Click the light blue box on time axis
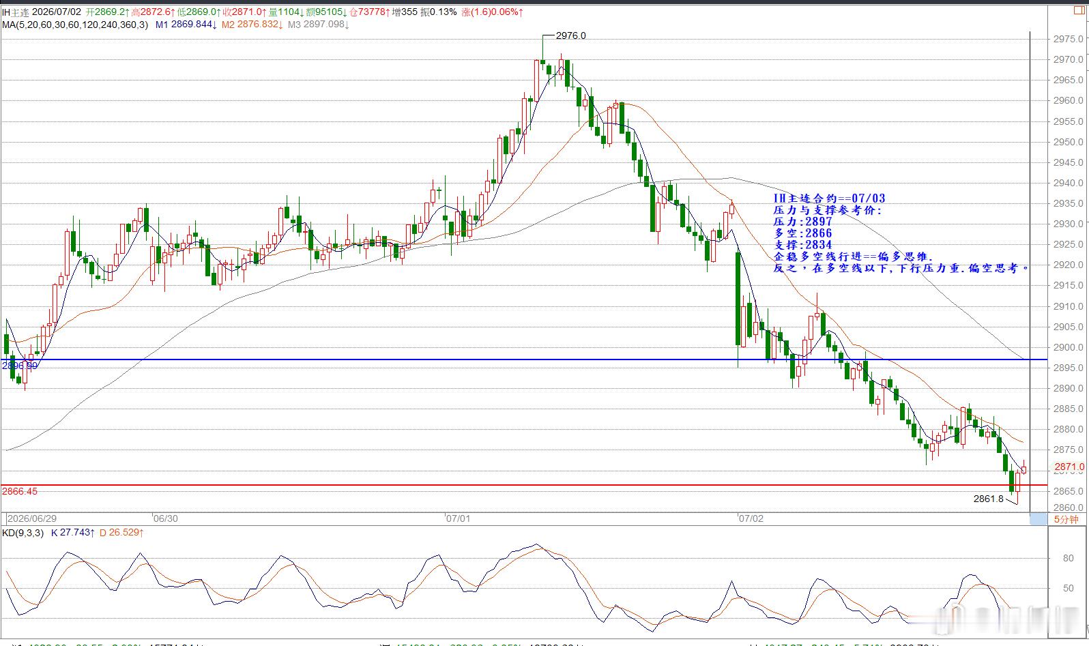 (x=1037, y=519)
